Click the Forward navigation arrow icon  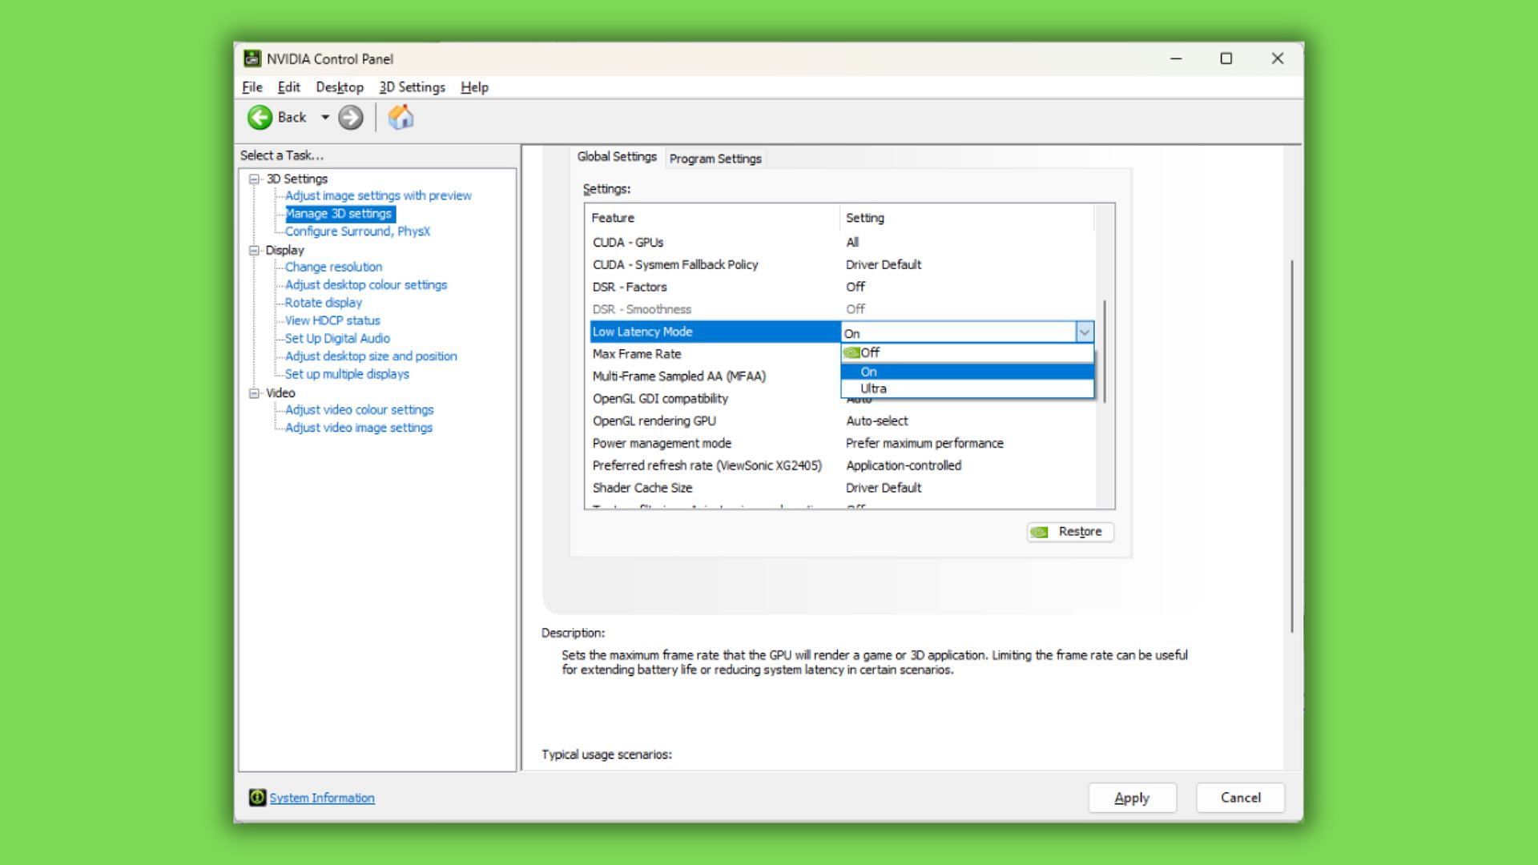click(351, 117)
